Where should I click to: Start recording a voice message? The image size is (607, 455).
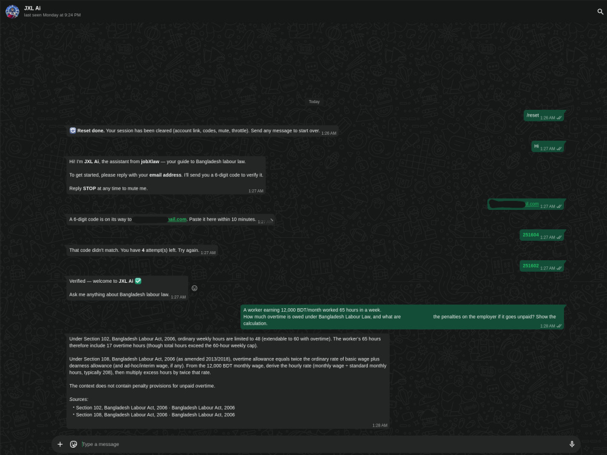point(572,444)
